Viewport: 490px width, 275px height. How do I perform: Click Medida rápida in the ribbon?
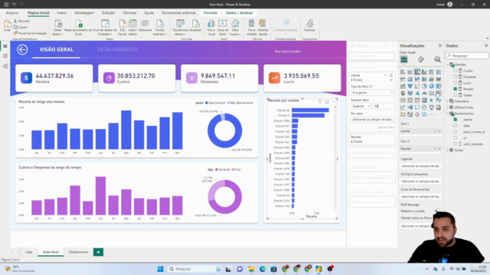tap(263, 27)
